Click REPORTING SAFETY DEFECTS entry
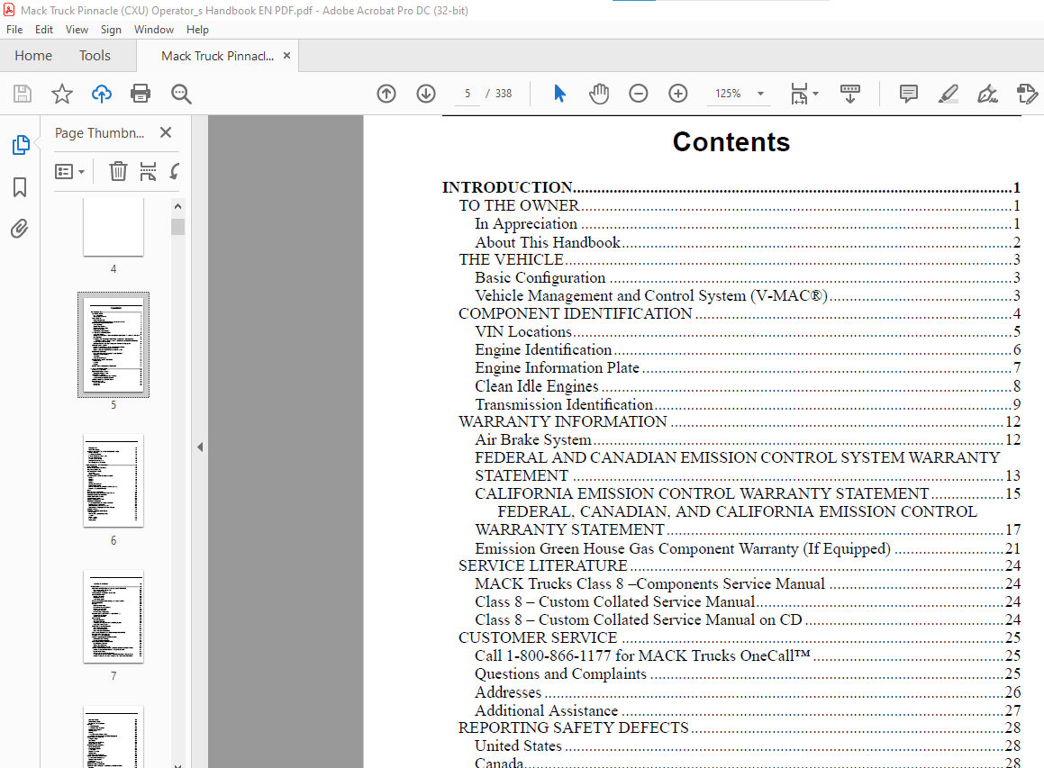Screen dimensions: 1044x768 (739, 727)
